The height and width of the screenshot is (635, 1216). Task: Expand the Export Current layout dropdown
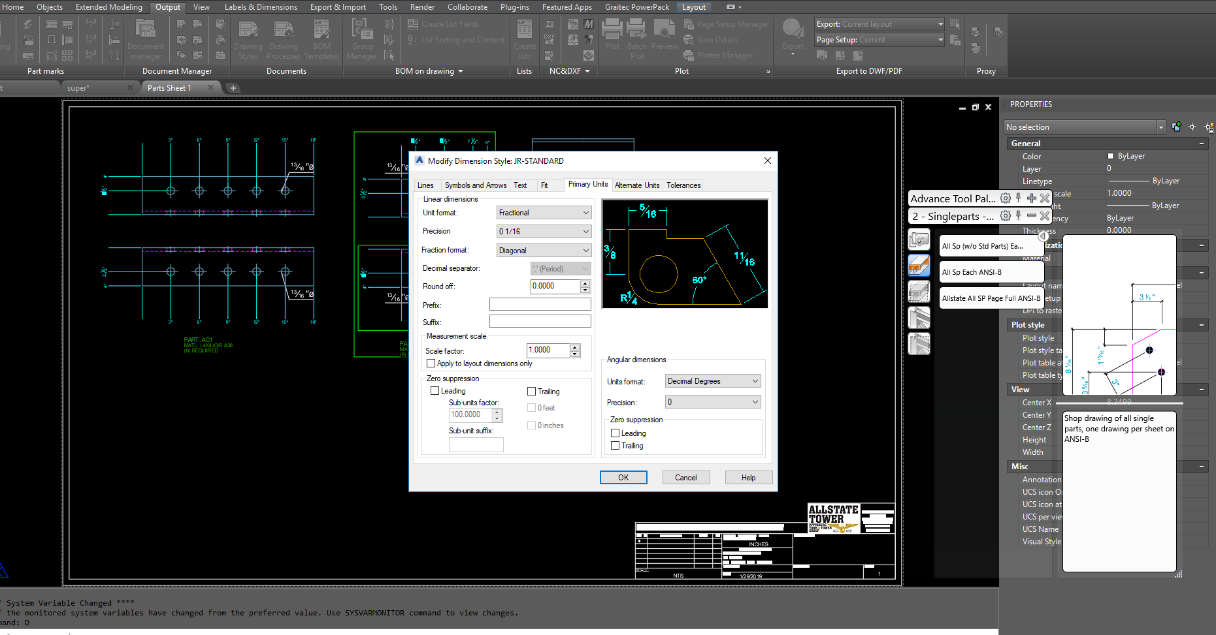point(940,23)
